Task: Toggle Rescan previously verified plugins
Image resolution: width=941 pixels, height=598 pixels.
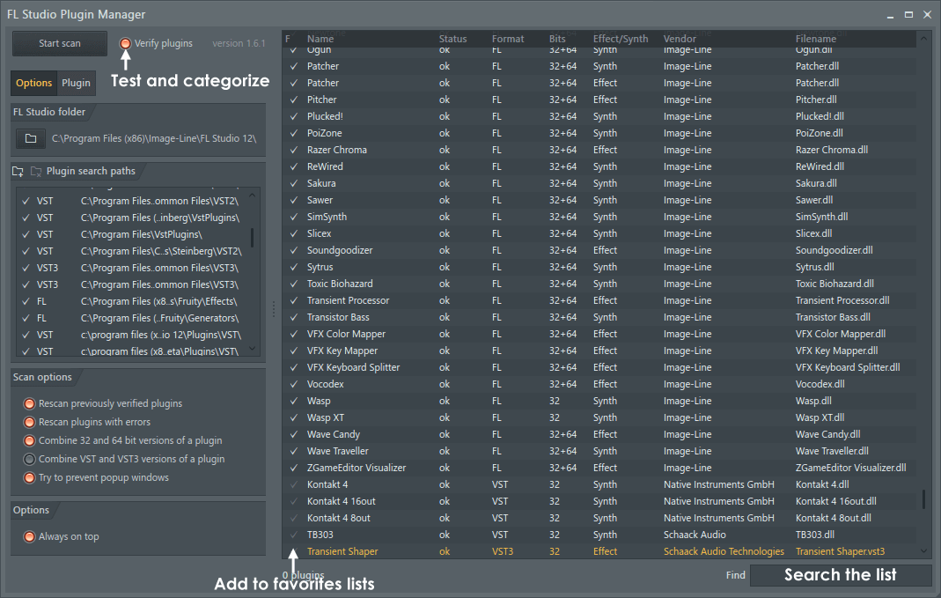Action: 30,403
